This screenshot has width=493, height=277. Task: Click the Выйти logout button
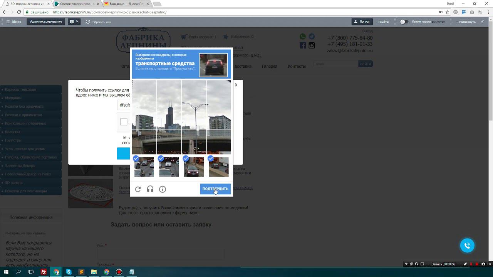[x=383, y=22]
